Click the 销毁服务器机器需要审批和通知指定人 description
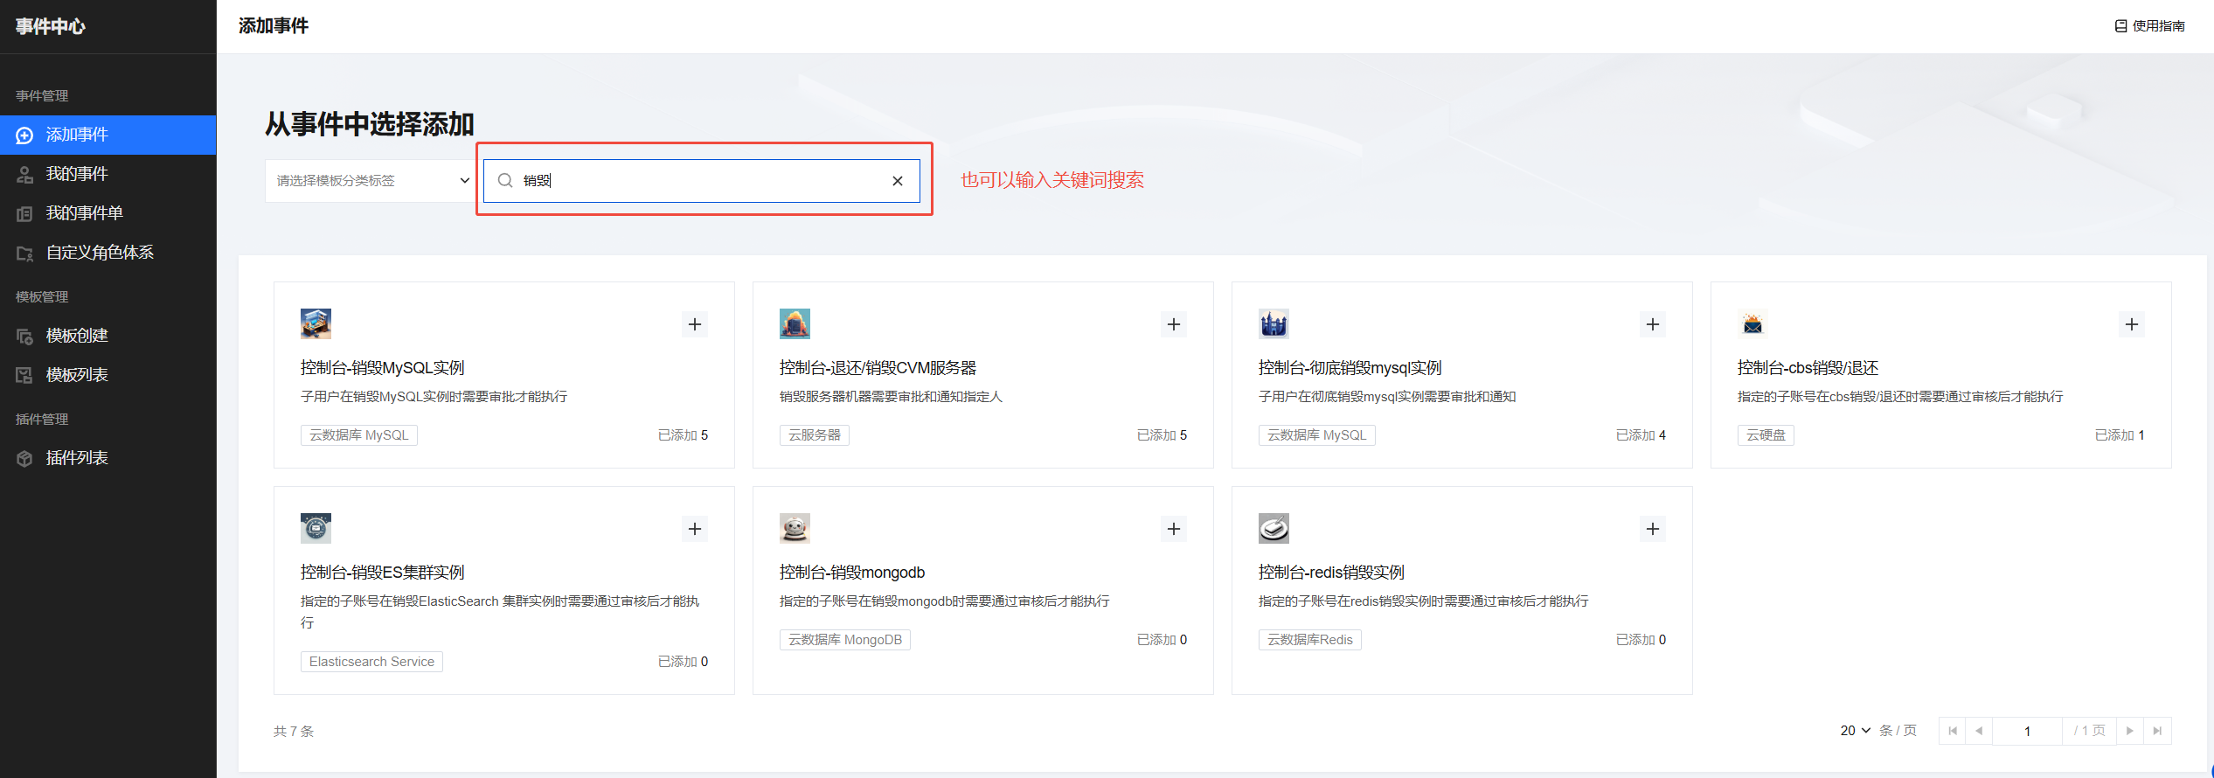Screen dimensions: 2214x778 (x=891, y=397)
